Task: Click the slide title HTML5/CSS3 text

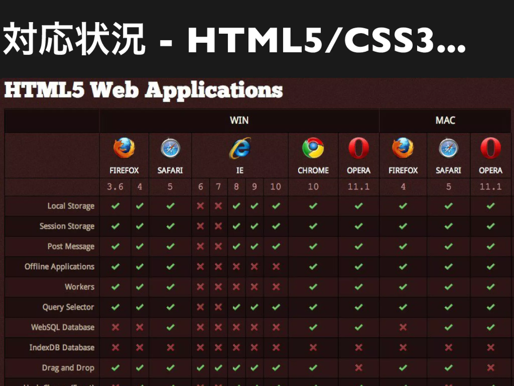Action: 326,40
